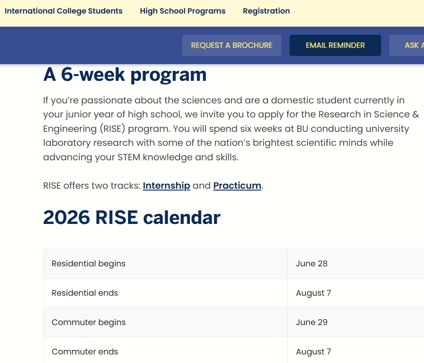Click the Request a Brochure button

[232, 45]
